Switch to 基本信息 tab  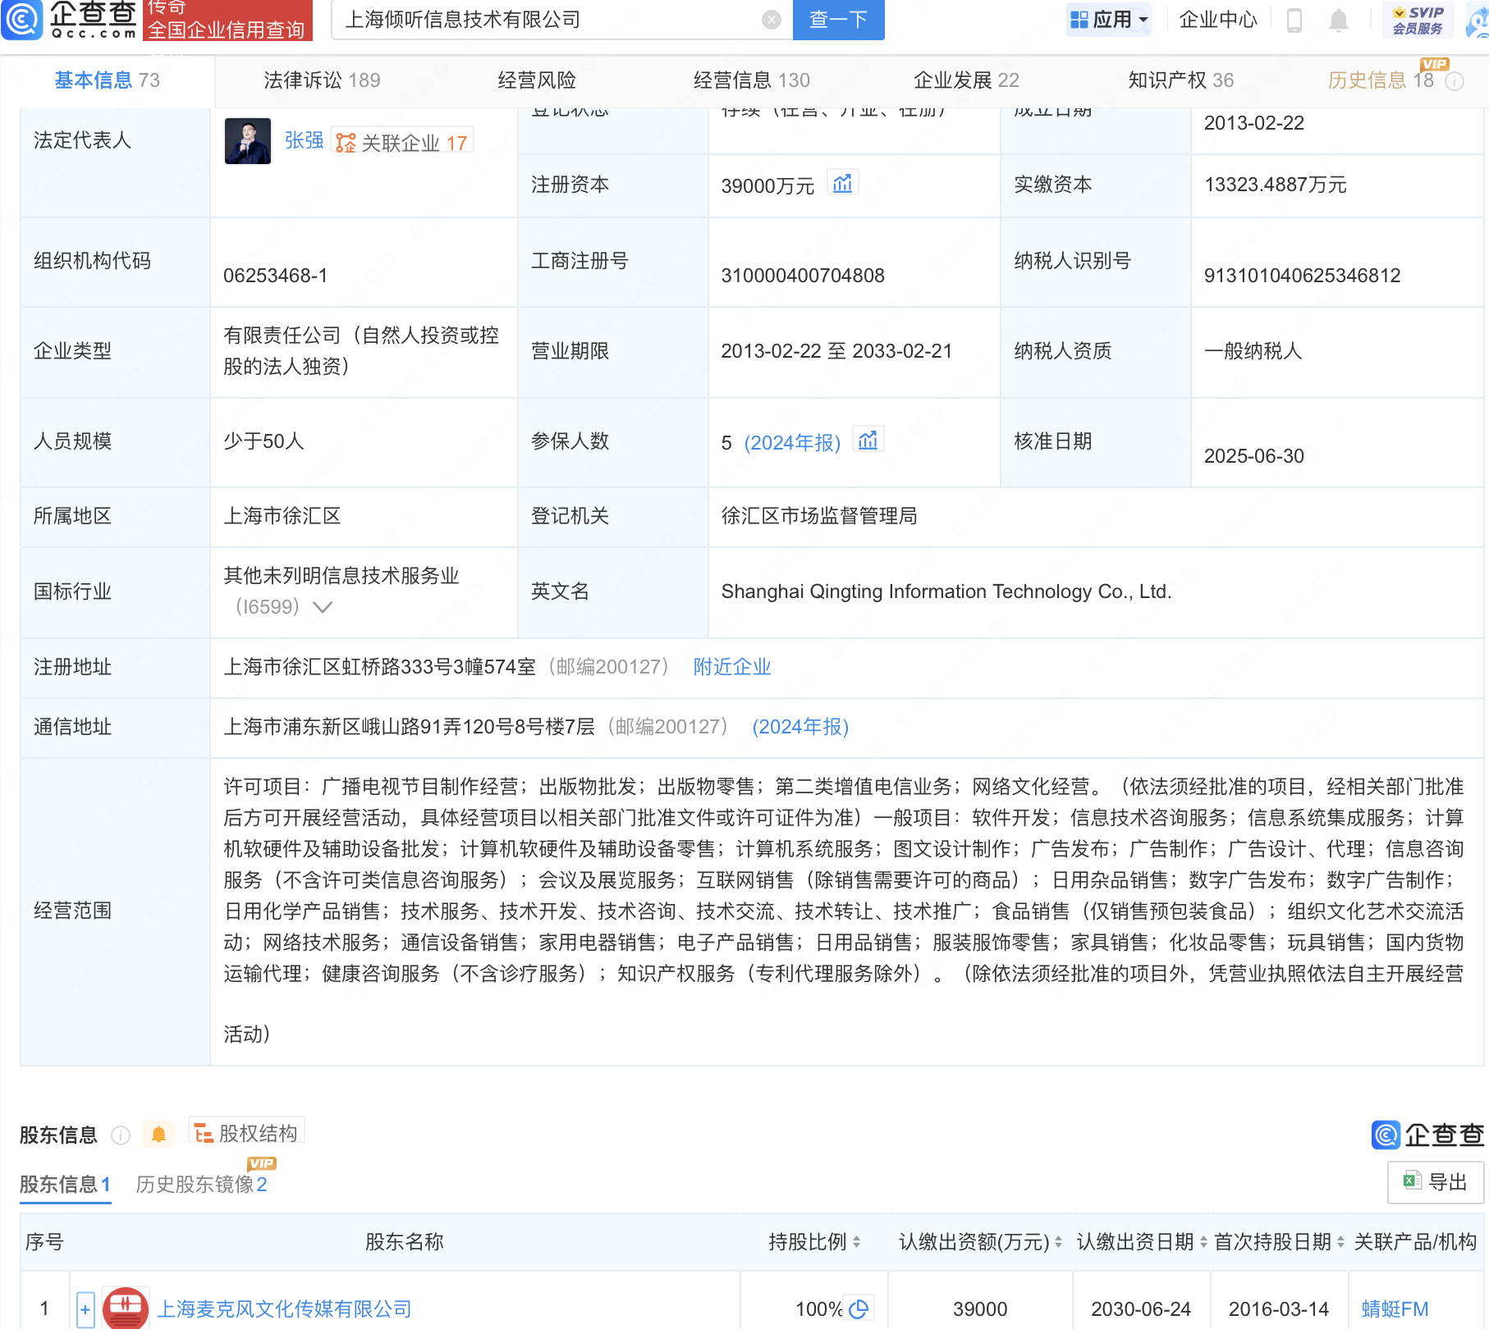coord(107,80)
